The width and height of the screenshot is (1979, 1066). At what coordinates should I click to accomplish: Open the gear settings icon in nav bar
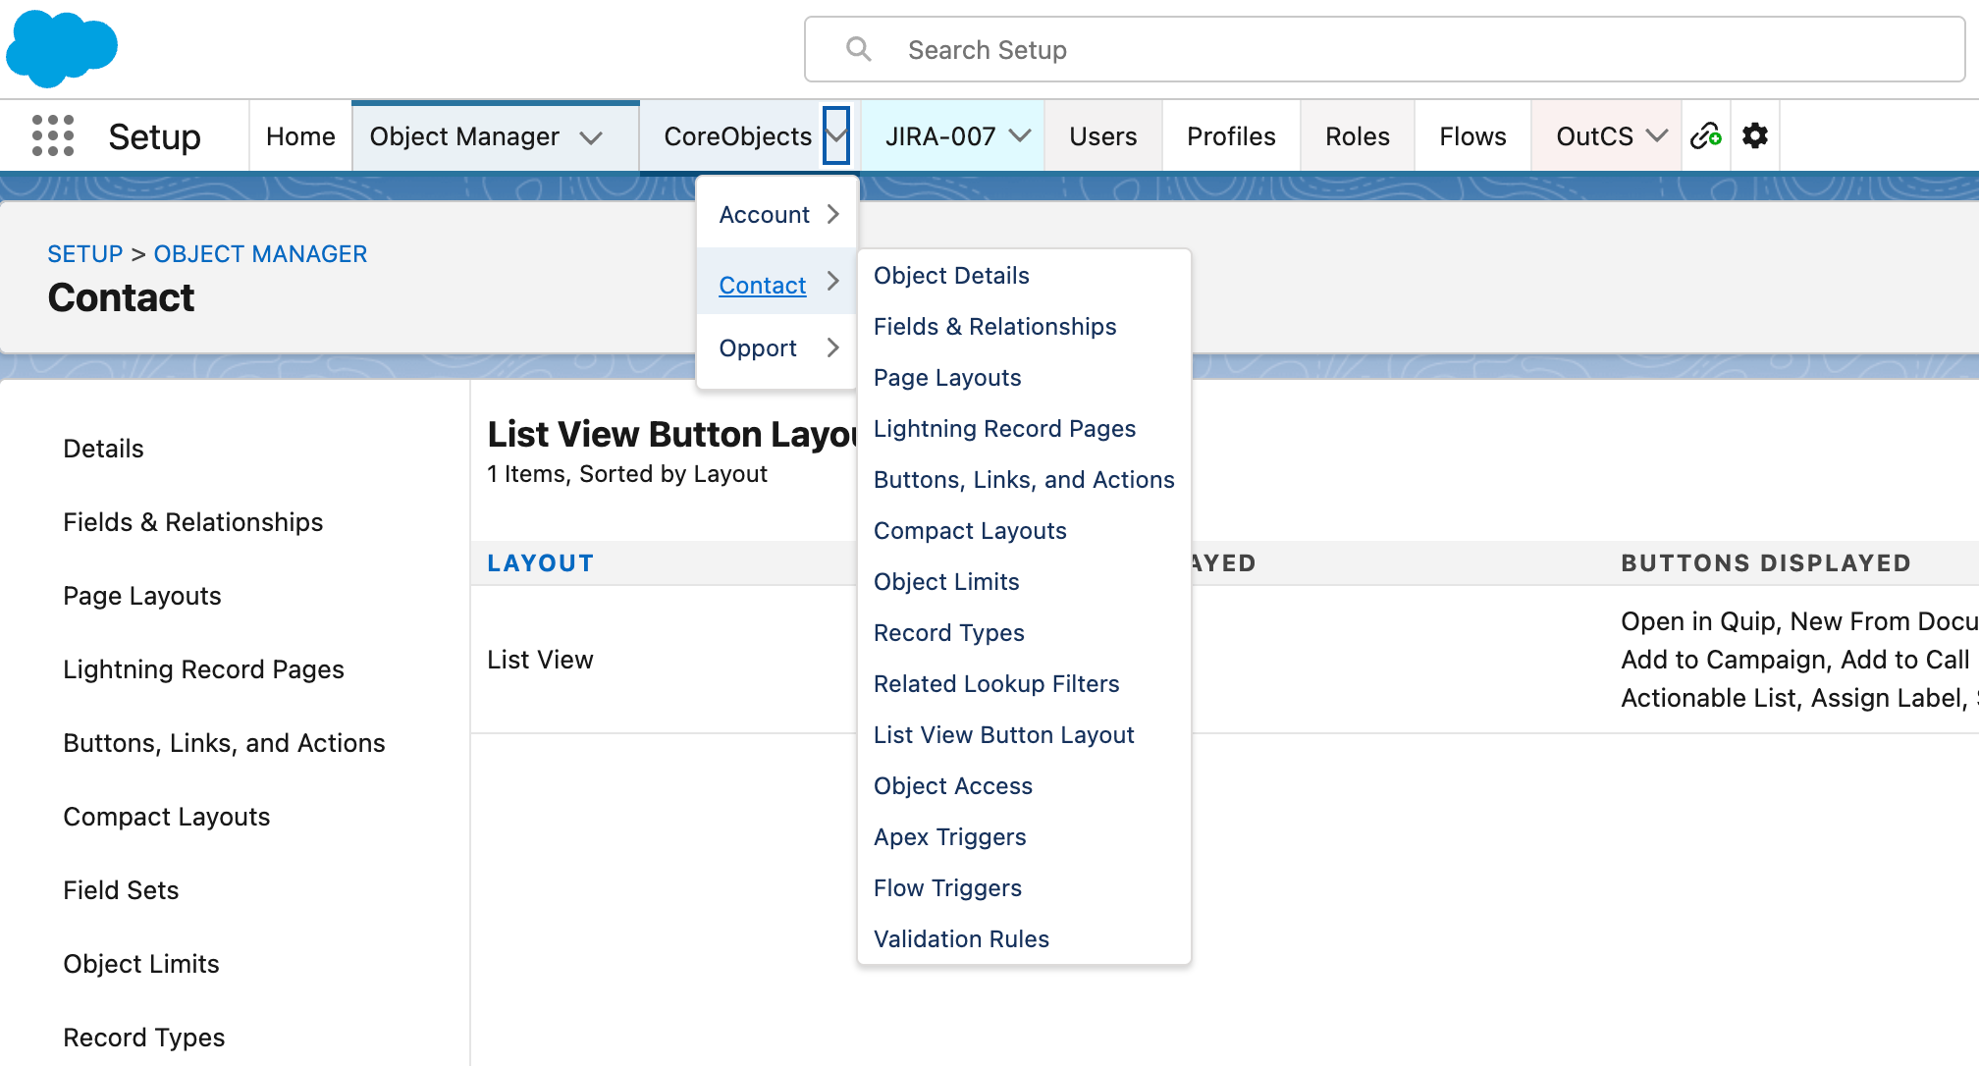(1755, 135)
